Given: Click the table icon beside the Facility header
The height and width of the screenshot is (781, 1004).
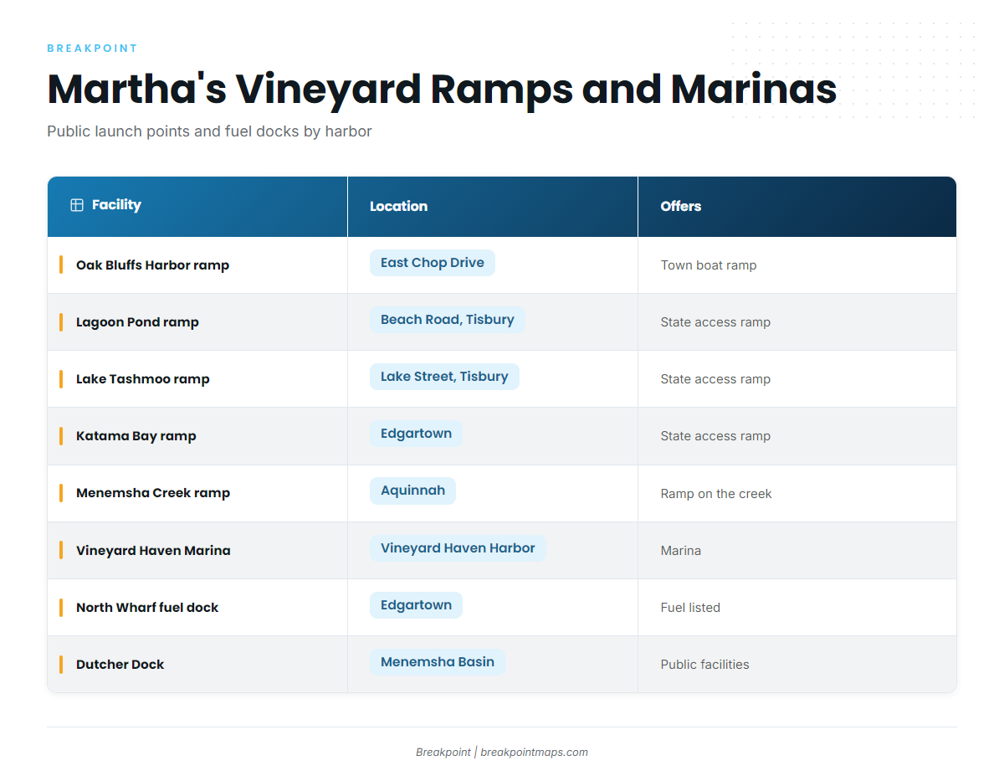Looking at the screenshot, I should 77,205.
